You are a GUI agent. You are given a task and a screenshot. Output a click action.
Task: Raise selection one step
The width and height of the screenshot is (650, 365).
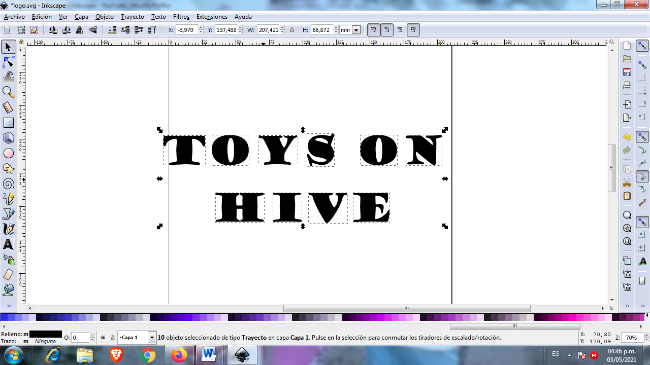tap(139, 30)
